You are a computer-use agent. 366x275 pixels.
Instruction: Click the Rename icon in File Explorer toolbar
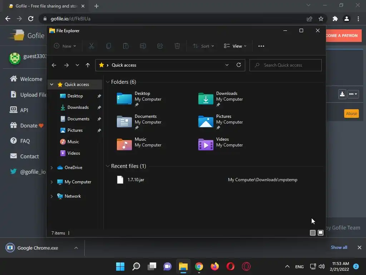point(143,46)
